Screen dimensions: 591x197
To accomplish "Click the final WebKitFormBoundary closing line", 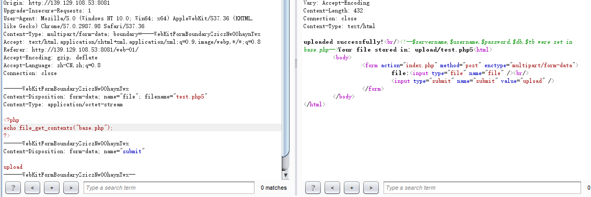I will click(x=69, y=175).
